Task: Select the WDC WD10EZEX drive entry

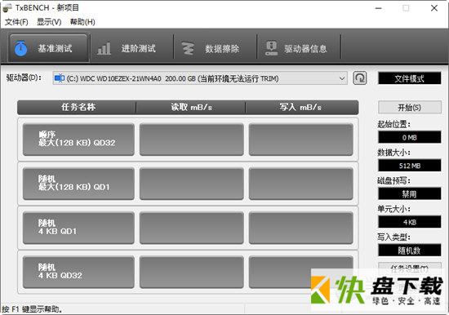Action: pos(199,78)
